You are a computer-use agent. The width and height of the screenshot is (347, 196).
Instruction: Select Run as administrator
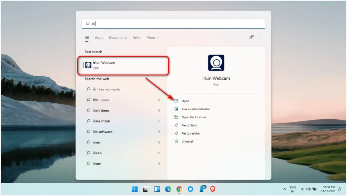pos(196,109)
